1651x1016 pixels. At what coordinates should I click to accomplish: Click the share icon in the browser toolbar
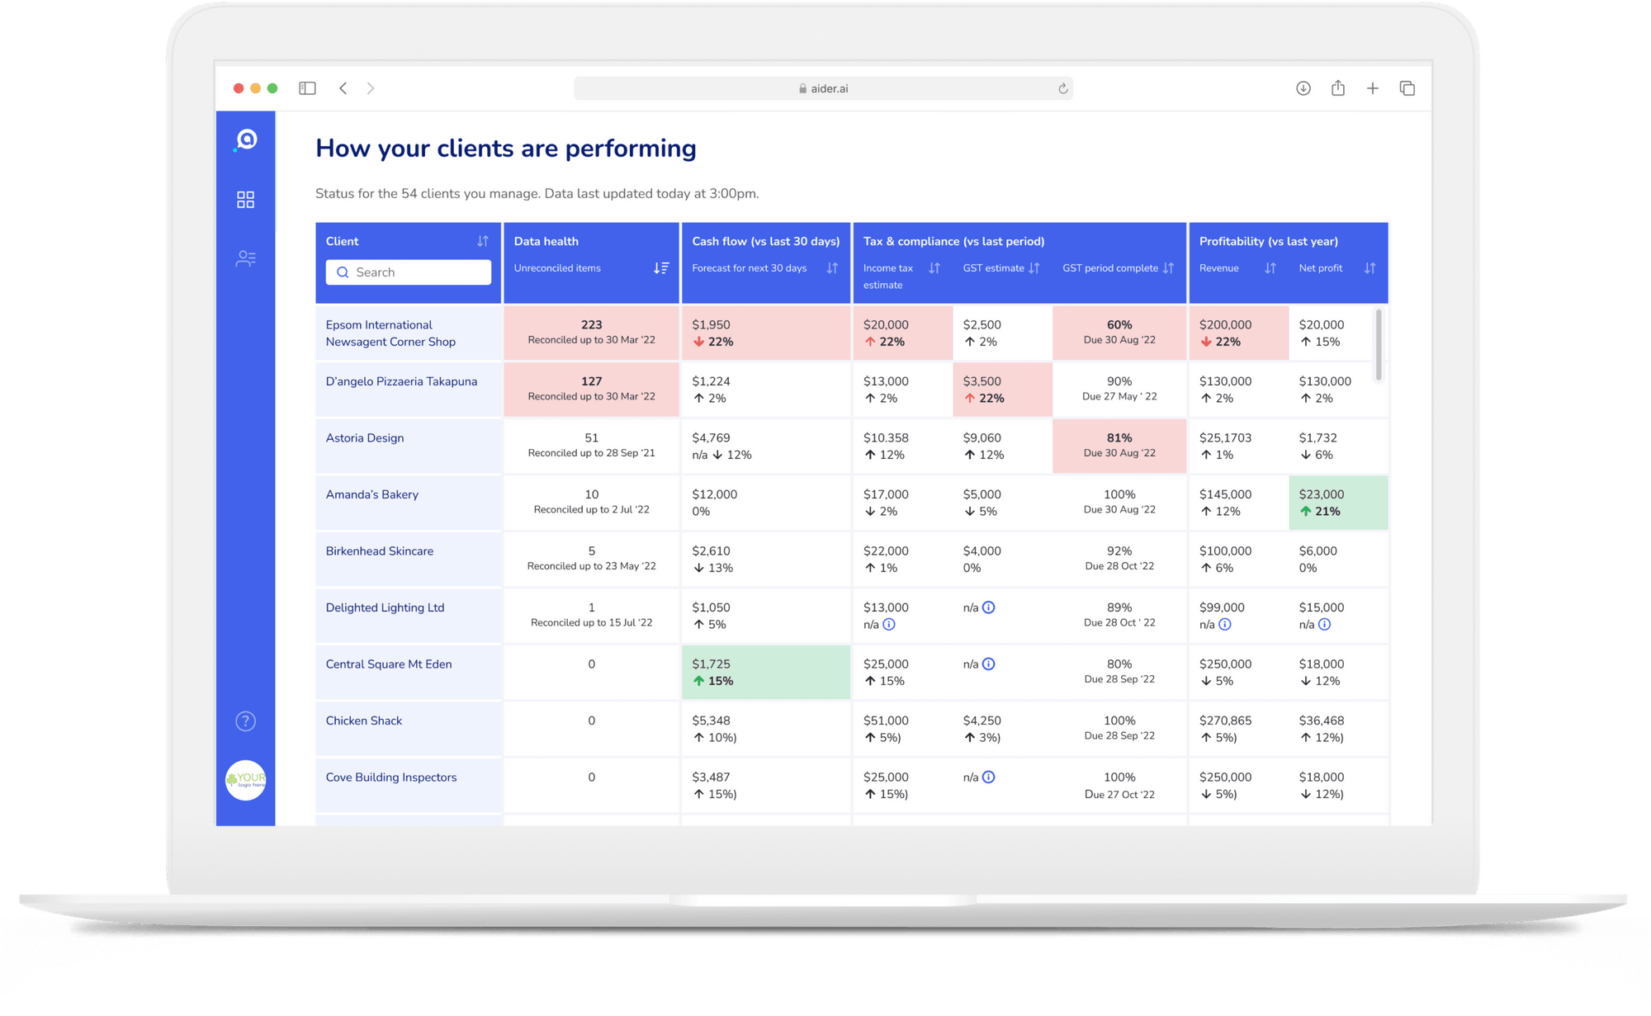click(1337, 87)
